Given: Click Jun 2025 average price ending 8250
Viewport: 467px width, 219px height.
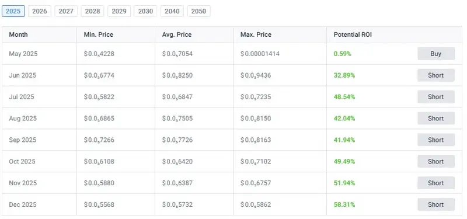Looking at the screenshot, I should point(177,75).
